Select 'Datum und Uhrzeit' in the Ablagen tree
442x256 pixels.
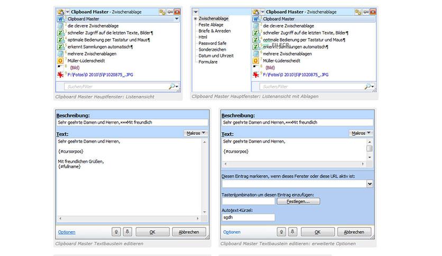tap(216, 56)
